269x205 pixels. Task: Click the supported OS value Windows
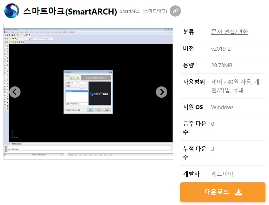[x=222, y=107]
